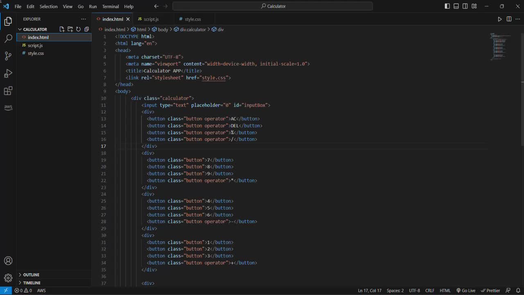The width and height of the screenshot is (524, 295).
Task: Select the div.calculator breadcrumb
Action: (190, 29)
